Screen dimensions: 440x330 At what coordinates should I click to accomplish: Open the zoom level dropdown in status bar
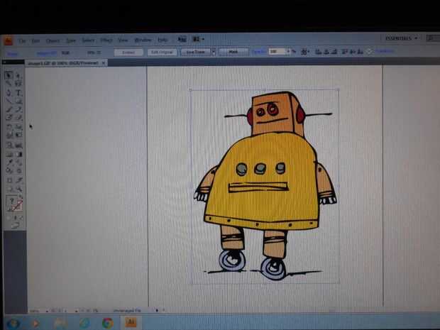(47, 311)
